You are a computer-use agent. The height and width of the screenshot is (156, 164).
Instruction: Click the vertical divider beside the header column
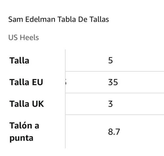pyautogui.click(x=65, y=99)
